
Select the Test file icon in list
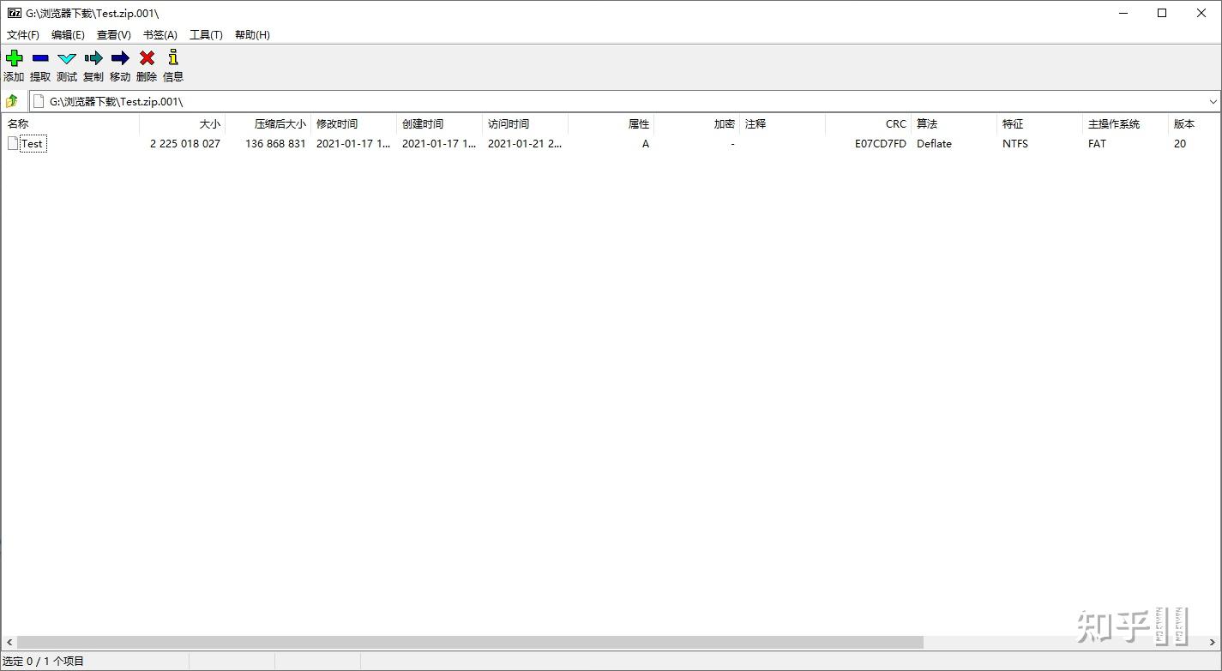click(13, 143)
